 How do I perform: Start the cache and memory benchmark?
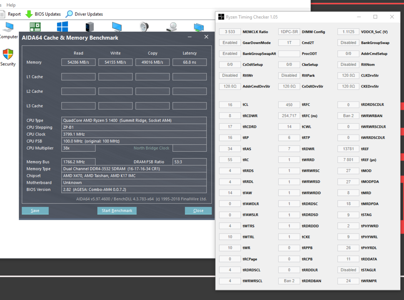pyautogui.click(x=117, y=210)
